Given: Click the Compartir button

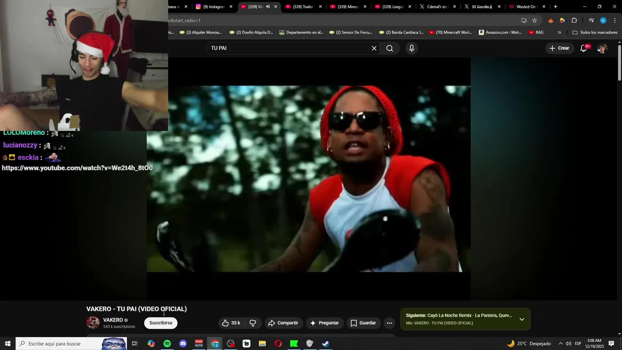Looking at the screenshot, I should (283, 323).
